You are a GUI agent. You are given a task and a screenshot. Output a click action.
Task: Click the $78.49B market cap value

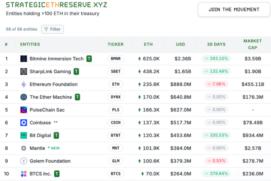pyautogui.click(x=253, y=123)
